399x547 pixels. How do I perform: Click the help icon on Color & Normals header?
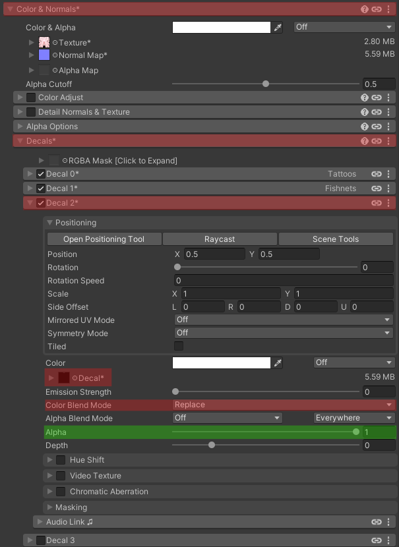tap(365, 10)
